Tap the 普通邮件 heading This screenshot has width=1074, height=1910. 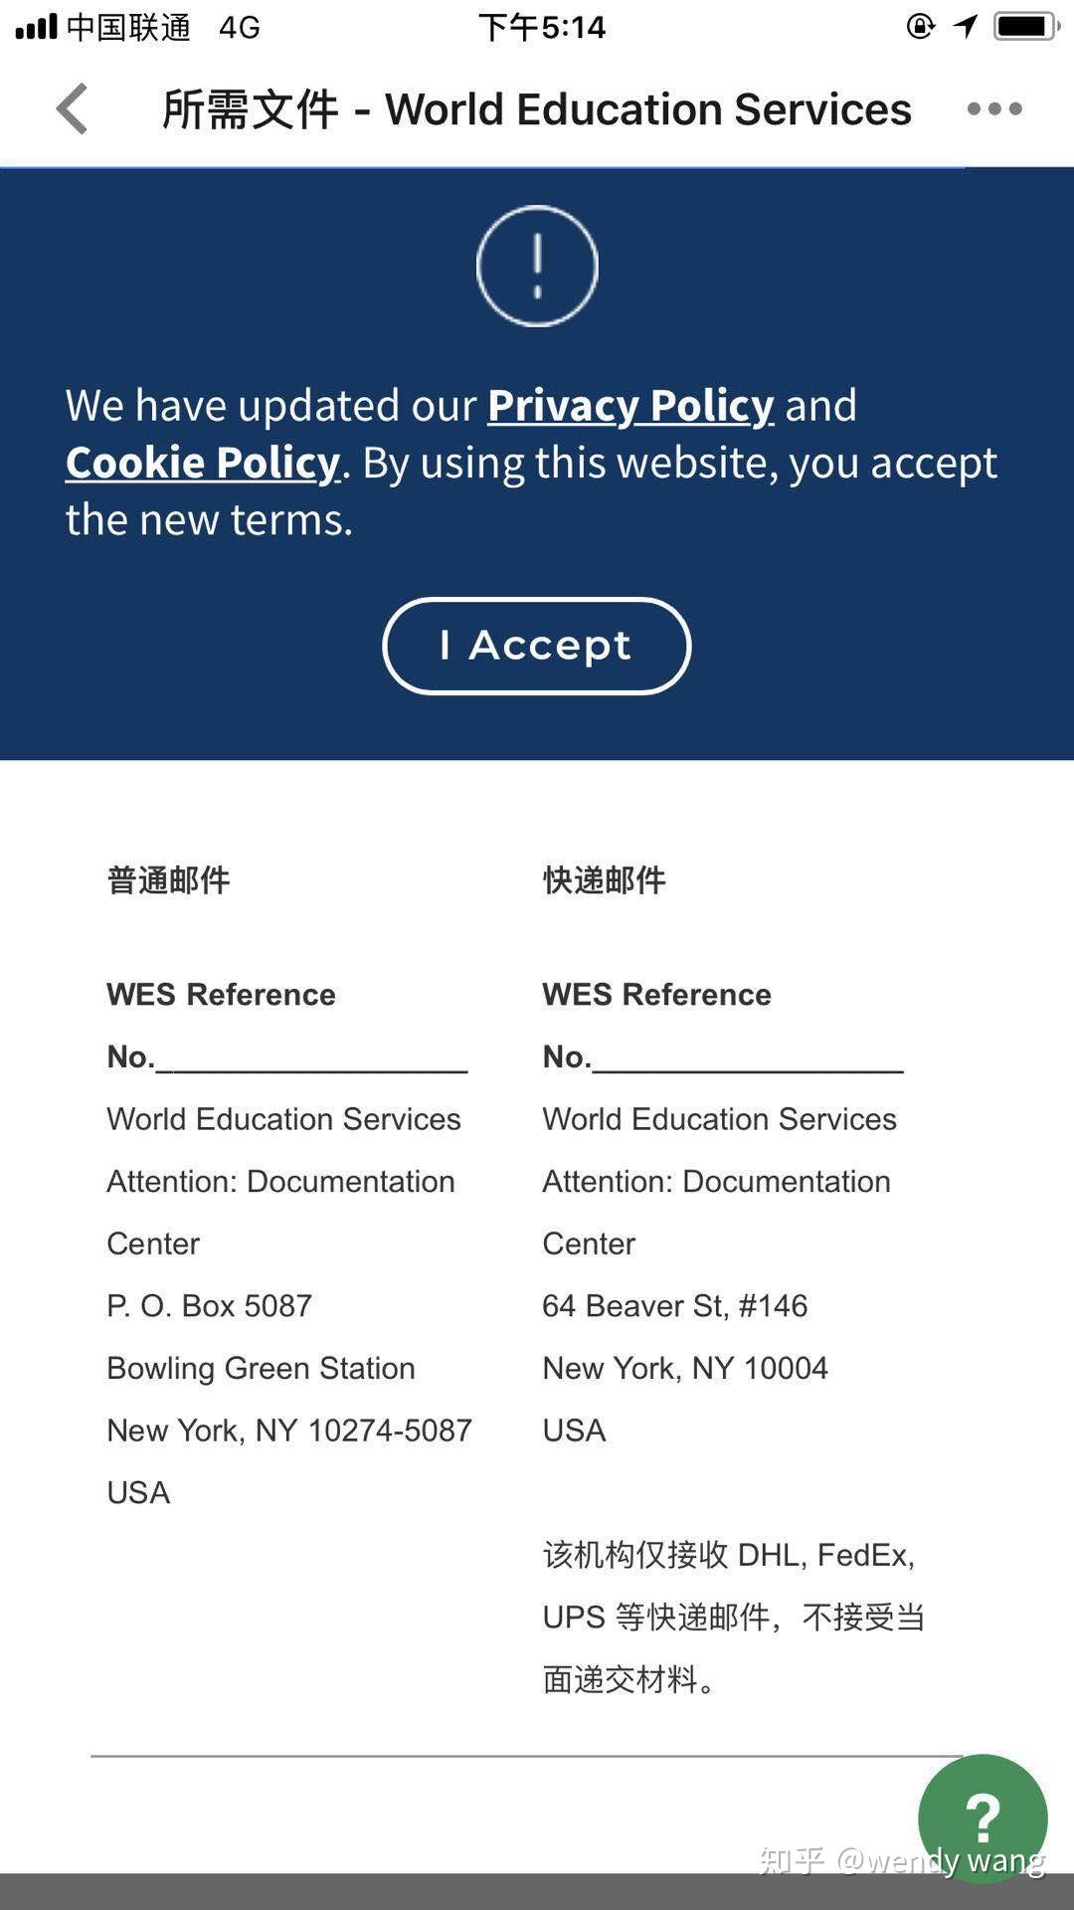point(168,880)
